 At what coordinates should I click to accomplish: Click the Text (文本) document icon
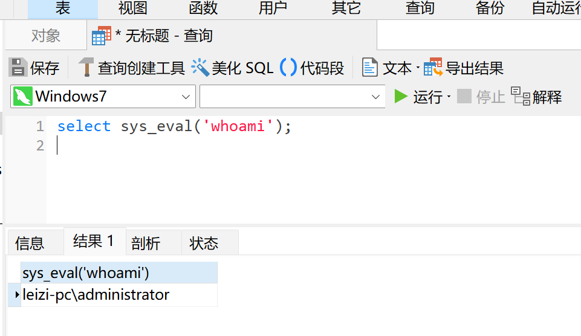click(369, 68)
